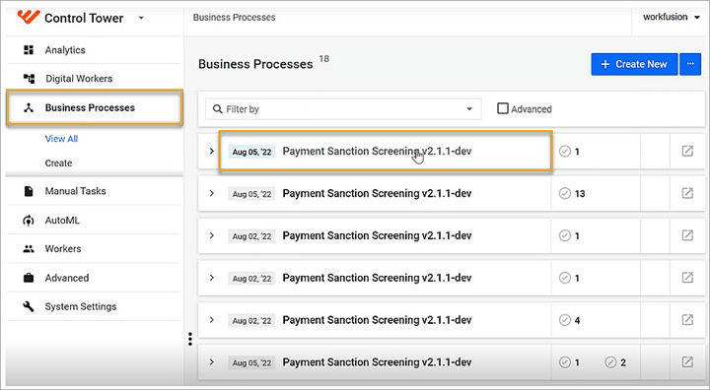Click the Business Processes sidebar icon
Screen dimensions: 710x390
pyautogui.click(x=29, y=107)
